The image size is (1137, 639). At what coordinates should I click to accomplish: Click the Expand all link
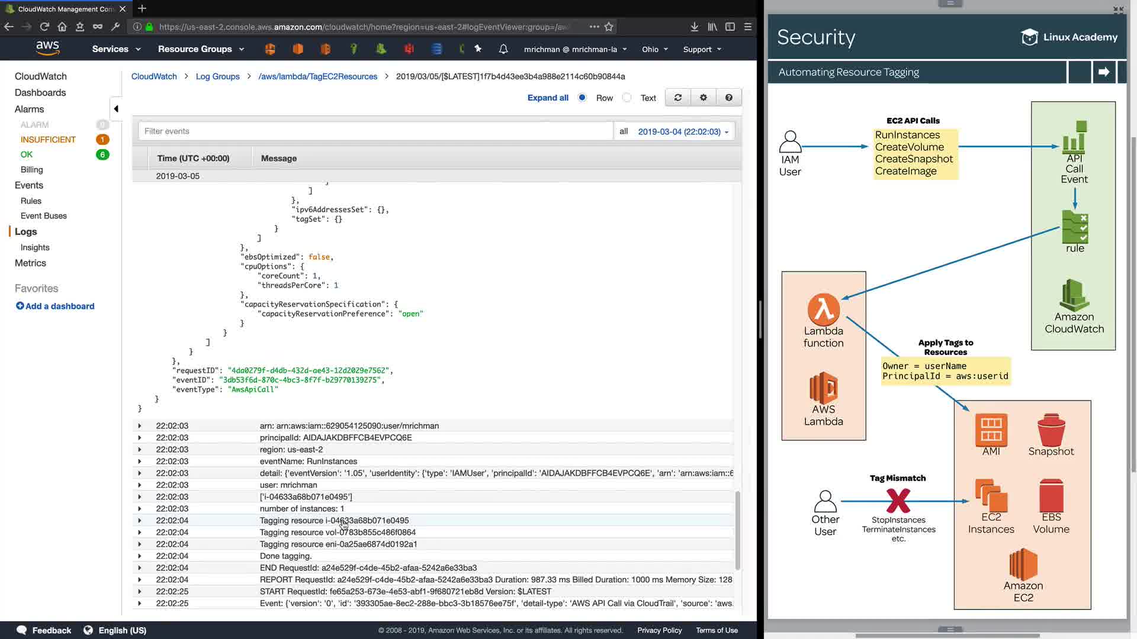[548, 98]
